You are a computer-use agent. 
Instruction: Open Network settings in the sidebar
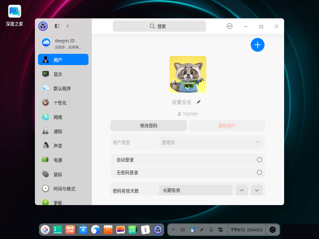pyautogui.click(x=57, y=117)
